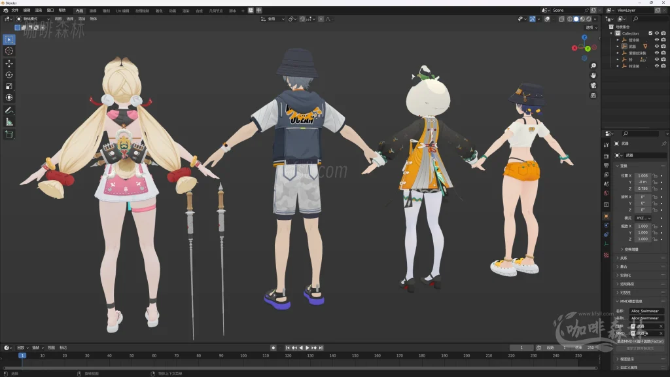Select the Transform tool
This screenshot has width=670, height=377.
9,98
